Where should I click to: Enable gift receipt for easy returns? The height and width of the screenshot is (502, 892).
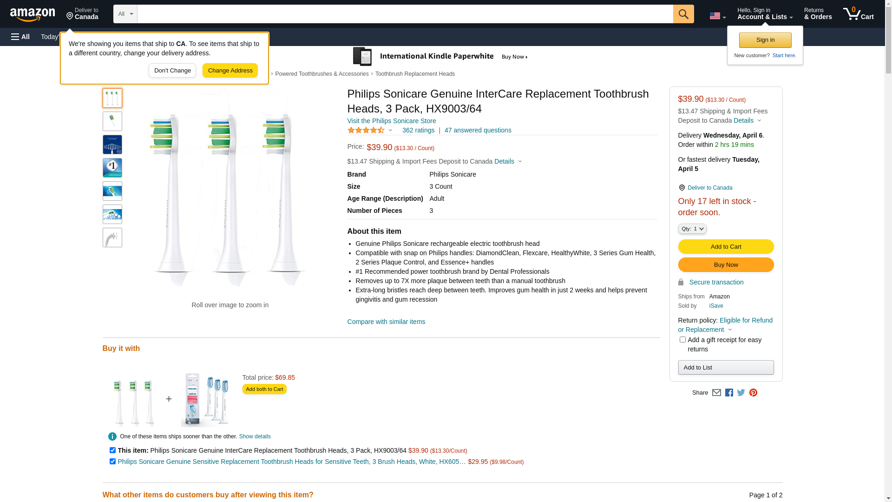coord(682,340)
